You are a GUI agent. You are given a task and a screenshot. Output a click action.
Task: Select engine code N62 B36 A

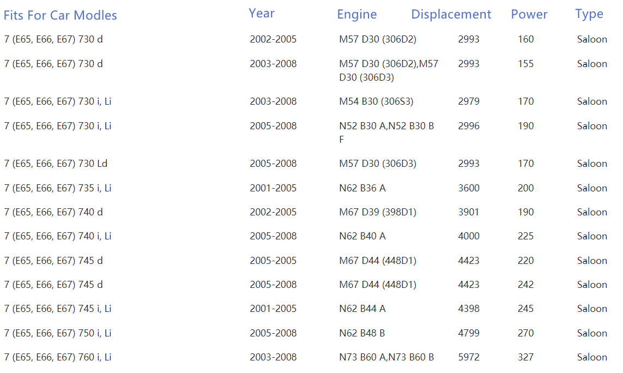click(x=362, y=188)
